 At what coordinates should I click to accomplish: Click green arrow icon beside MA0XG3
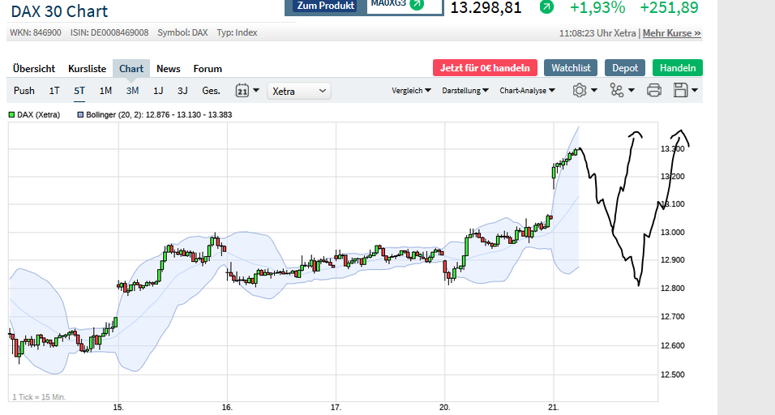[417, 4]
